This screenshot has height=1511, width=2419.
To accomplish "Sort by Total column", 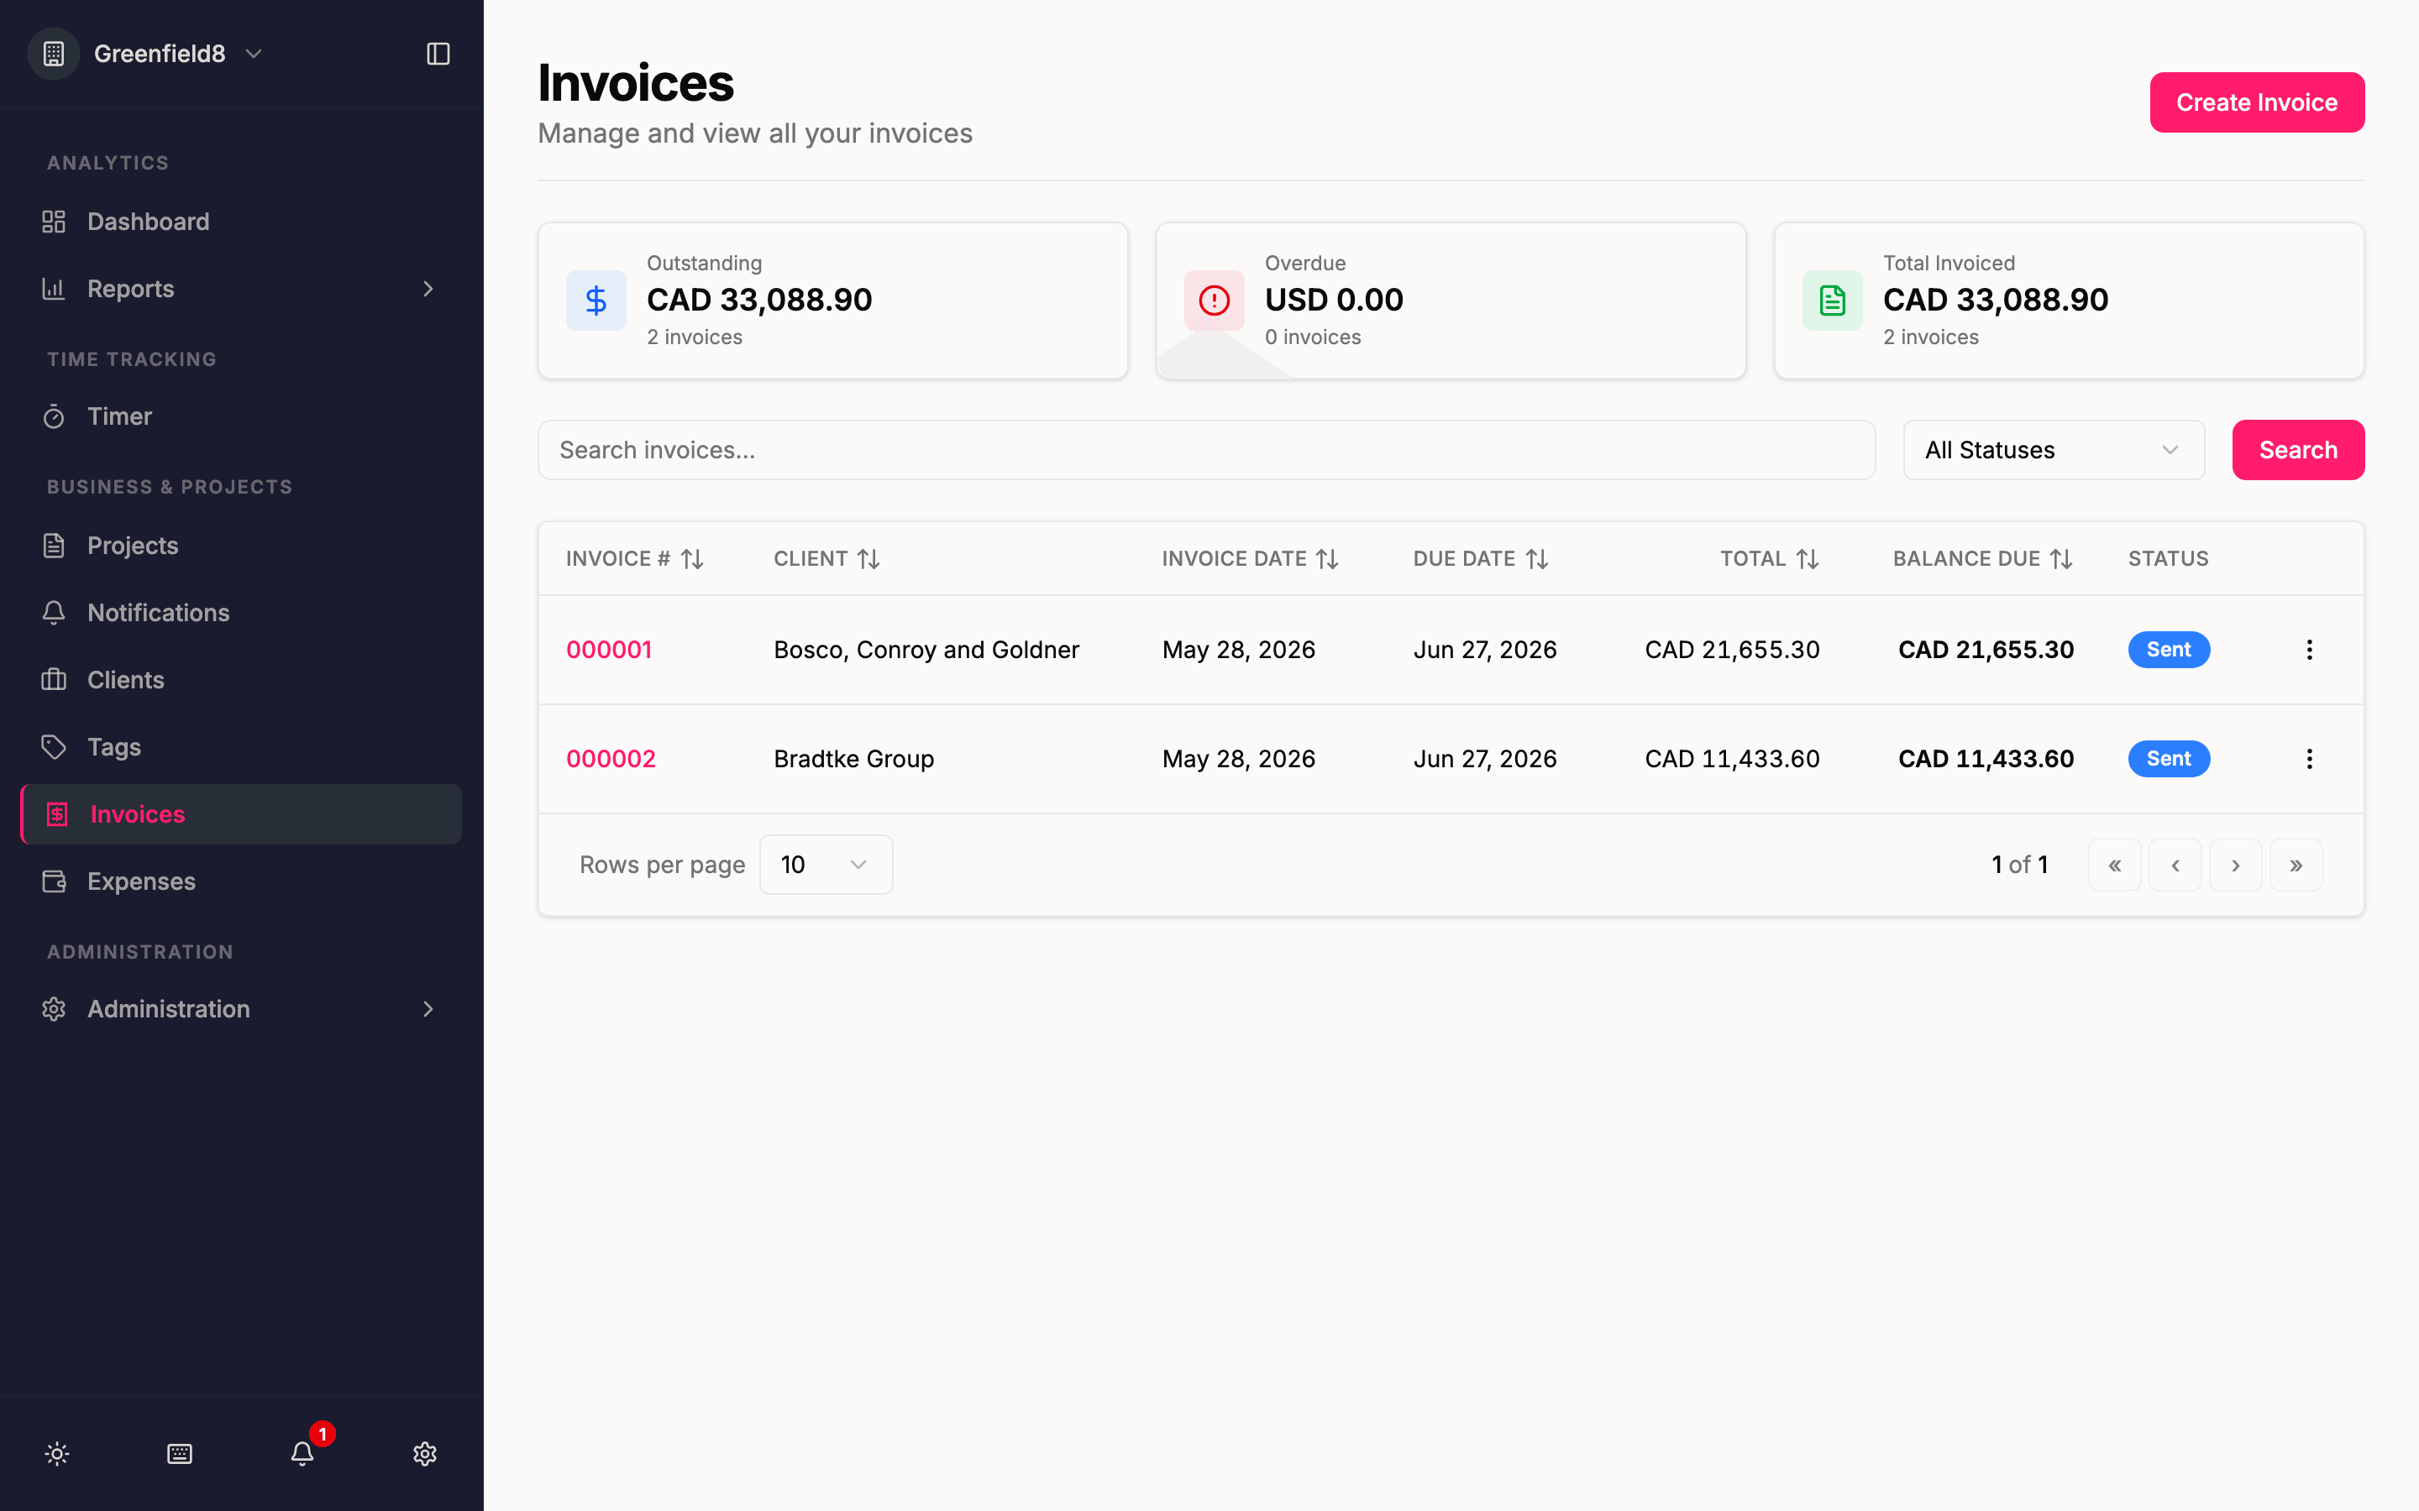I will (x=1769, y=558).
